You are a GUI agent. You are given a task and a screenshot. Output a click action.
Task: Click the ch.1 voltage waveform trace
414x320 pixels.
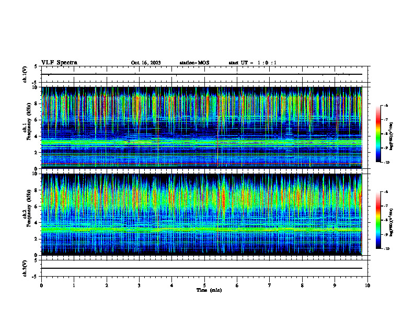click(x=201, y=74)
